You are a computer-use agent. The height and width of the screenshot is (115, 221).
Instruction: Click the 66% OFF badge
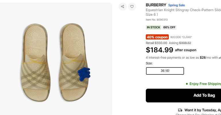169,27
